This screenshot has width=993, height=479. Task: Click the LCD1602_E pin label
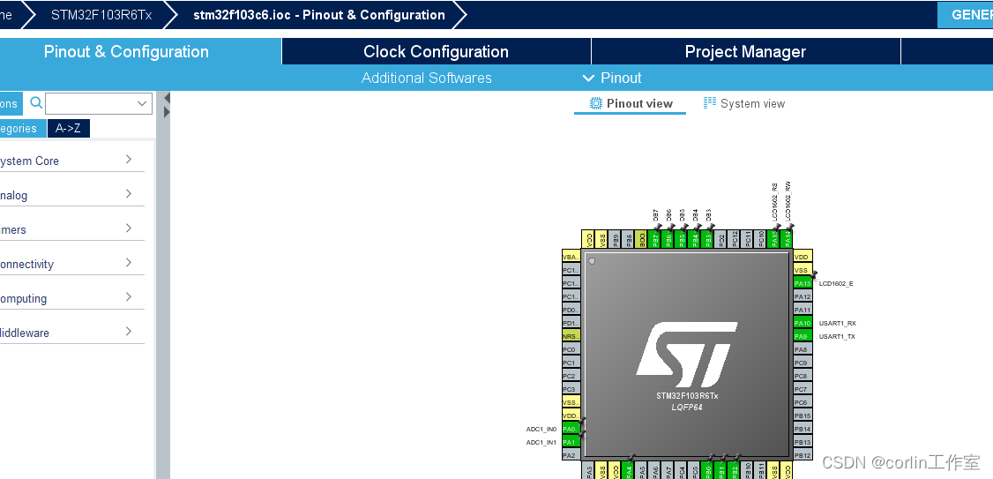(x=836, y=283)
